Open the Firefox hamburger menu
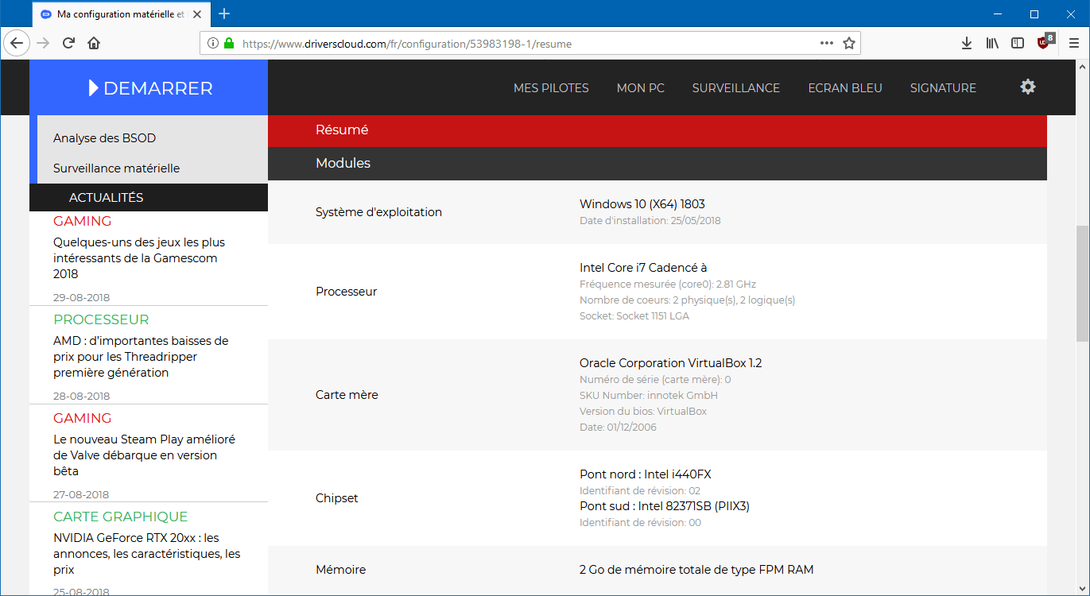Screen dimensions: 1090x596 point(1073,44)
